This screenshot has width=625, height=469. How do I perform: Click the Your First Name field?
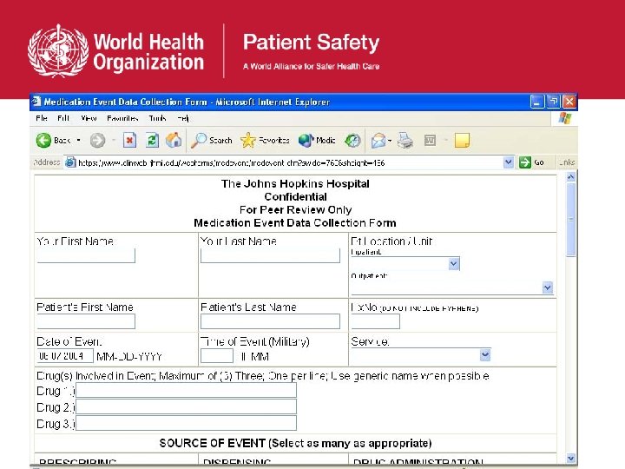[x=86, y=255]
